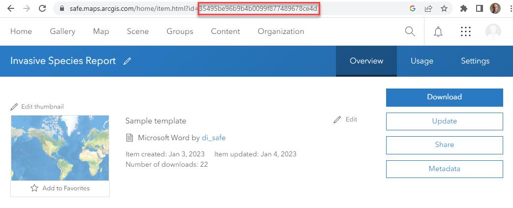The image size is (513, 208).
Task: Select the Overview tab
Action: 366,61
